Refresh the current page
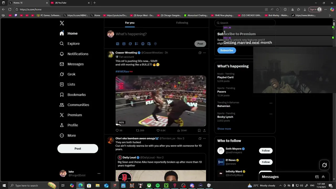 coord(10,9)
